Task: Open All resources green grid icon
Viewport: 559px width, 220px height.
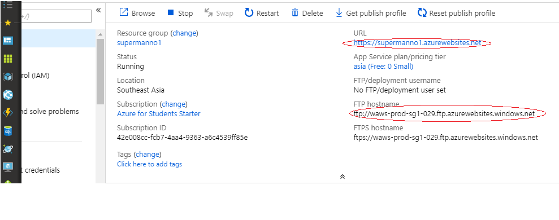Action: click(x=8, y=58)
